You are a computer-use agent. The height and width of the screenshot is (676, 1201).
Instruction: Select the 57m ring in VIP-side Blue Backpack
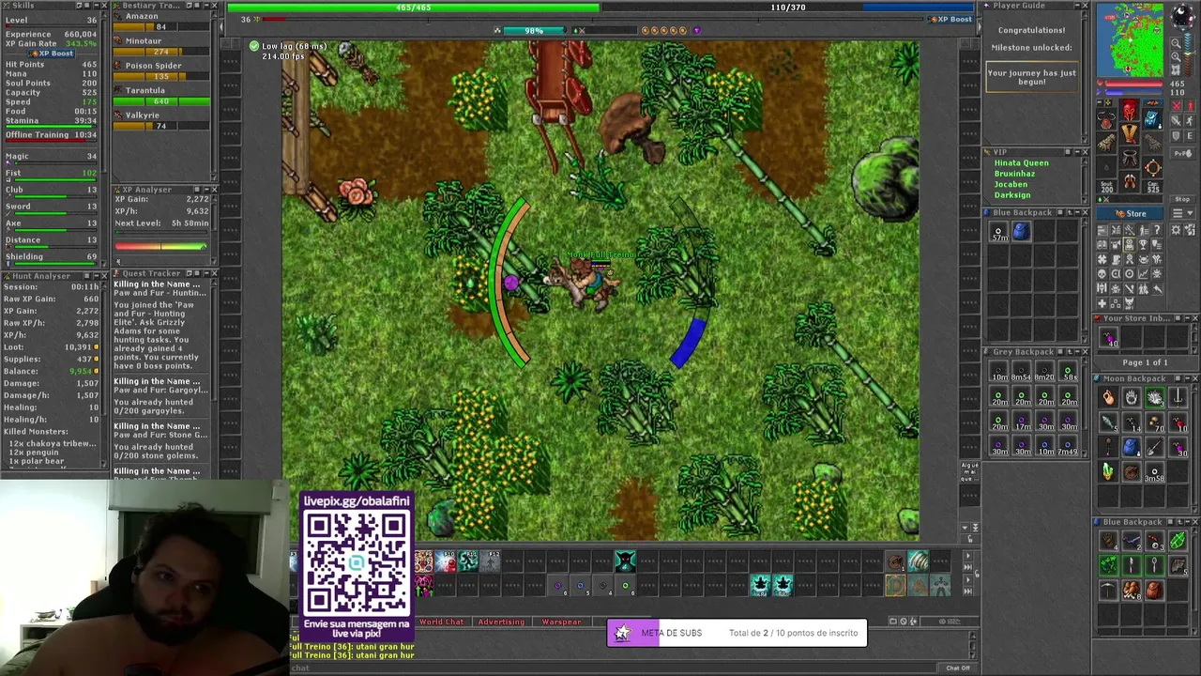(999, 232)
